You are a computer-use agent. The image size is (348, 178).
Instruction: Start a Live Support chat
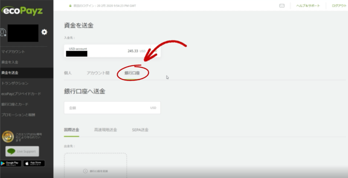[22, 151]
